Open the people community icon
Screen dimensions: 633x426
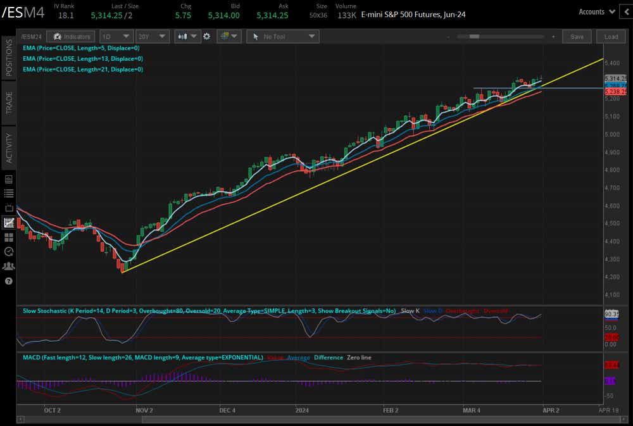tap(9, 266)
